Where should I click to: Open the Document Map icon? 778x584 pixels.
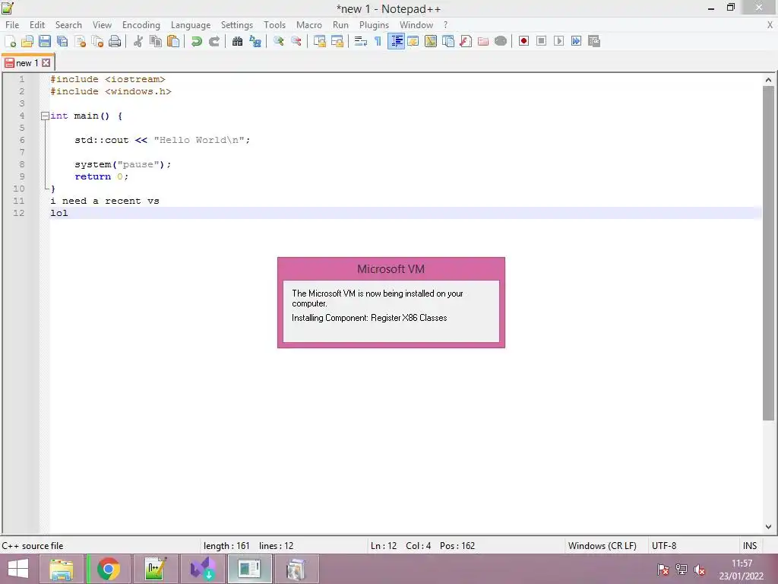[x=431, y=41]
